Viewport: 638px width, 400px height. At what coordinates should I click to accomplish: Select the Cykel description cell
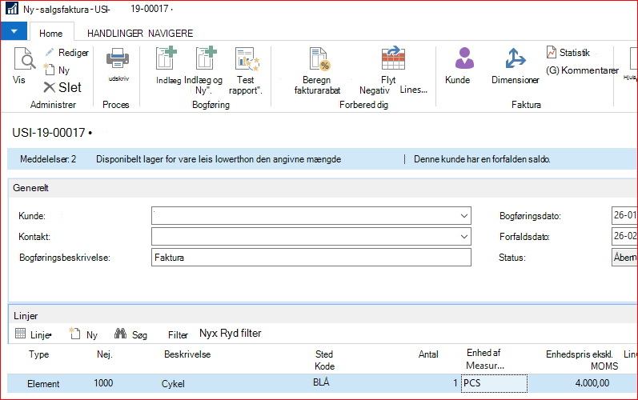173,384
